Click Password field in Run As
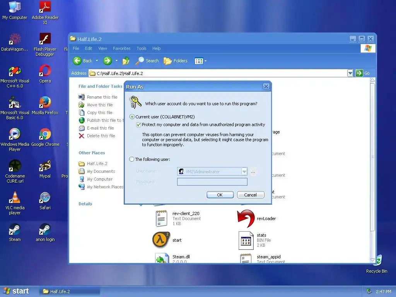This screenshot has height=297, width=396. click(212, 182)
